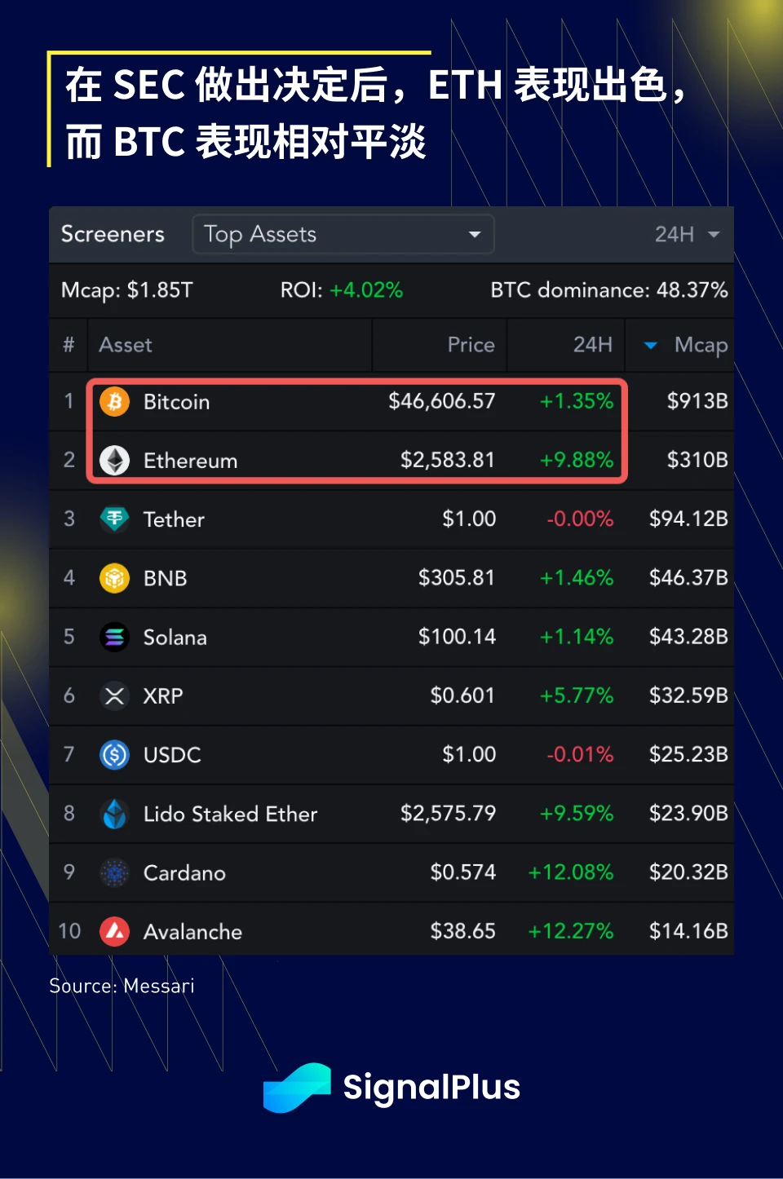Select the Solana logo icon
The width and height of the screenshot is (783, 1179).
pyautogui.click(x=114, y=637)
